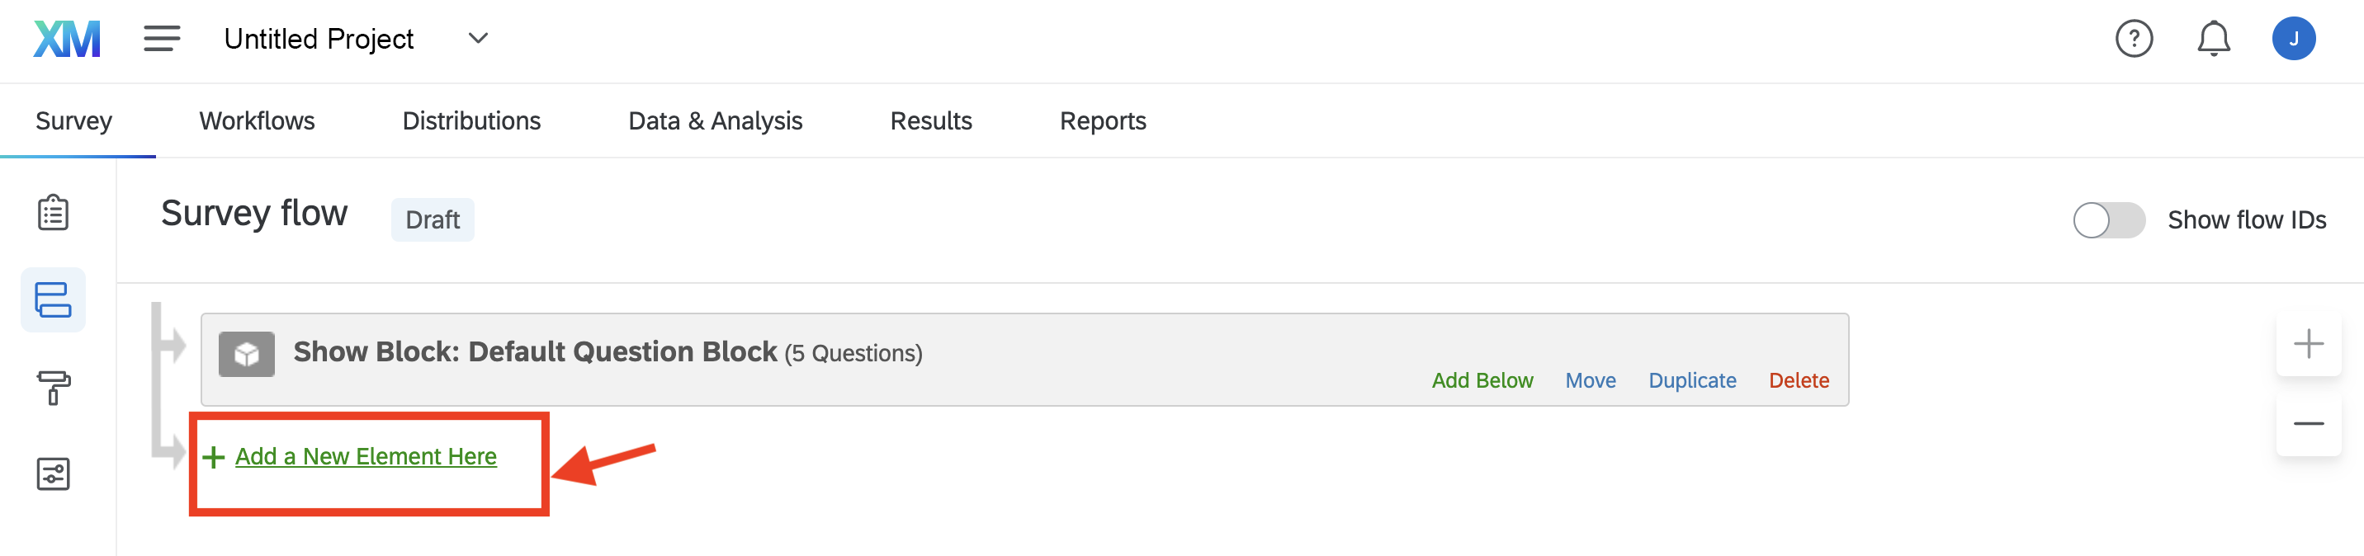Zoom in with the plus button
Image resolution: width=2364 pixels, height=556 pixels.
point(2308,344)
